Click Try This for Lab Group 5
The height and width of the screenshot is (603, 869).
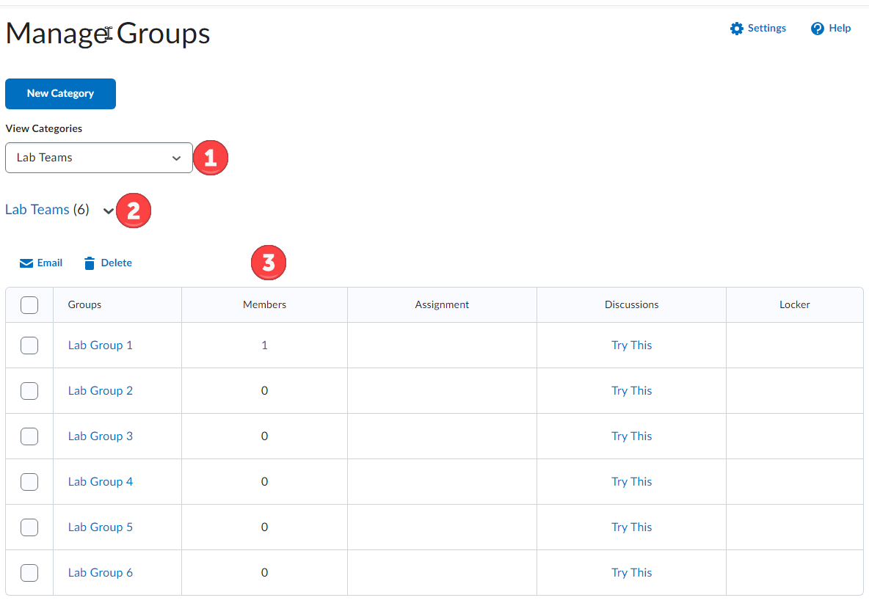631,527
